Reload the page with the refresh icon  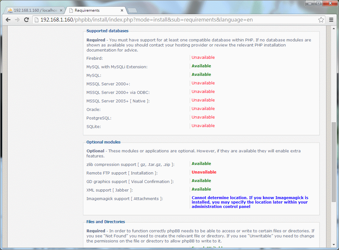[x=26, y=20]
